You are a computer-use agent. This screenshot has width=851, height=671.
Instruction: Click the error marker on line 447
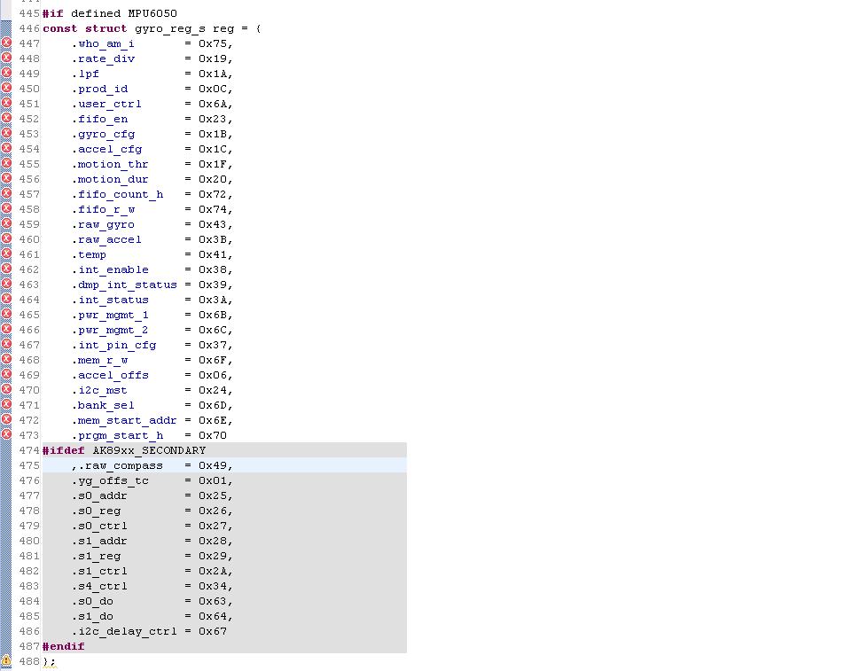point(6,43)
